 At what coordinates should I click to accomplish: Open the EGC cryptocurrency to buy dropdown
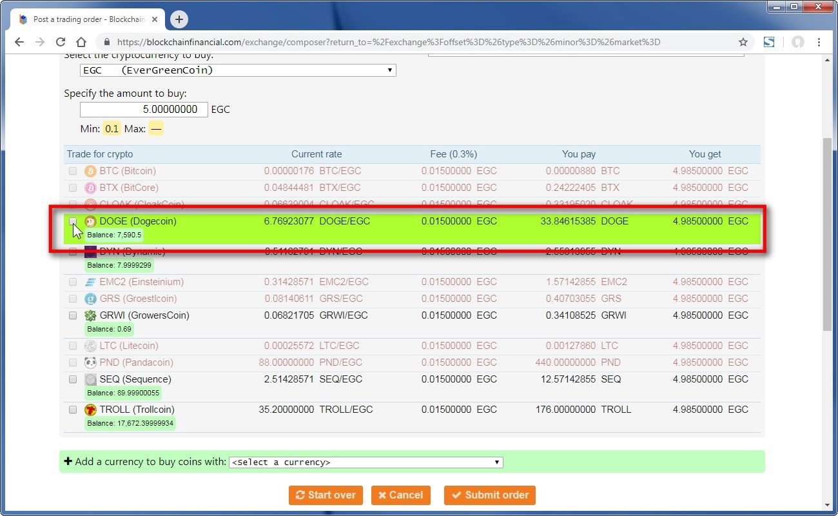point(238,70)
